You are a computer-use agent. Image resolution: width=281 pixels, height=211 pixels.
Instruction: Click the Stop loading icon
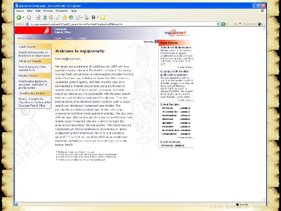tap(38, 18)
